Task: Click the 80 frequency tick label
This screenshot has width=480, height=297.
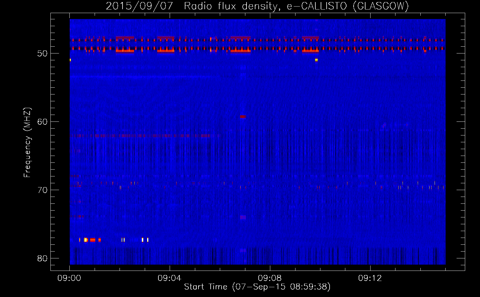Action: 42,258
